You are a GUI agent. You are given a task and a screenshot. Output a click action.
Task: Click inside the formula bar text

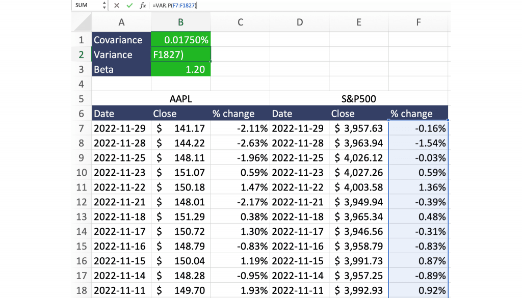click(x=306, y=5)
